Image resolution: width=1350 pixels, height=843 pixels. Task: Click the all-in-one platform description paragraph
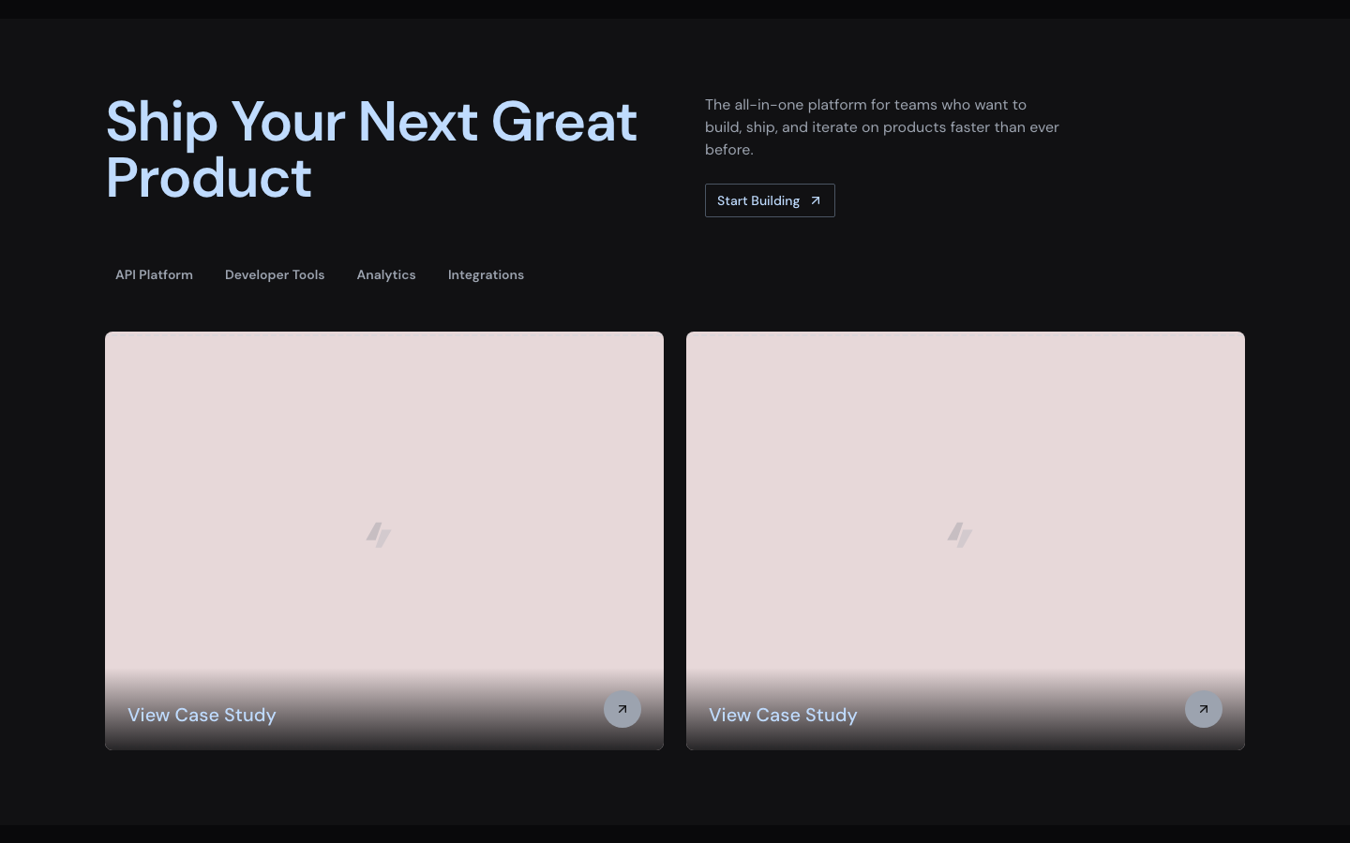(881, 127)
